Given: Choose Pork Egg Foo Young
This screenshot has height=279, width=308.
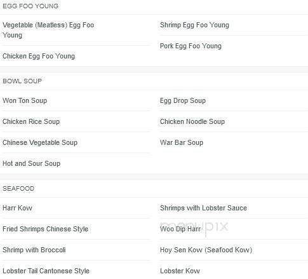Looking at the screenshot, I should click(191, 46).
